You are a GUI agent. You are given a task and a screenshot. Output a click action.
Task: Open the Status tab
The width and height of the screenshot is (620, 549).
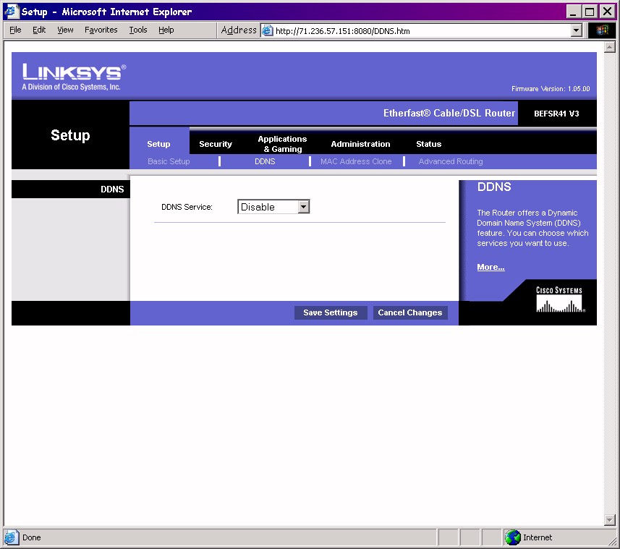[428, 144]
